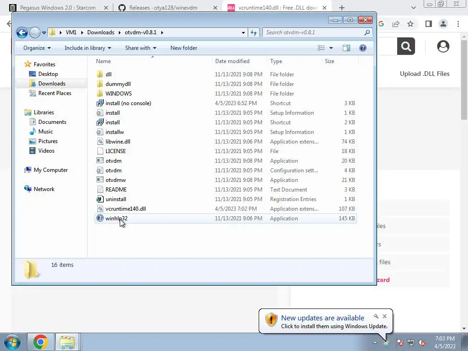Image resolution: width=468 pixels, height=351 pixels.
Task: Open Recent Places in sidebar
Action: click(x=55, y=93)
